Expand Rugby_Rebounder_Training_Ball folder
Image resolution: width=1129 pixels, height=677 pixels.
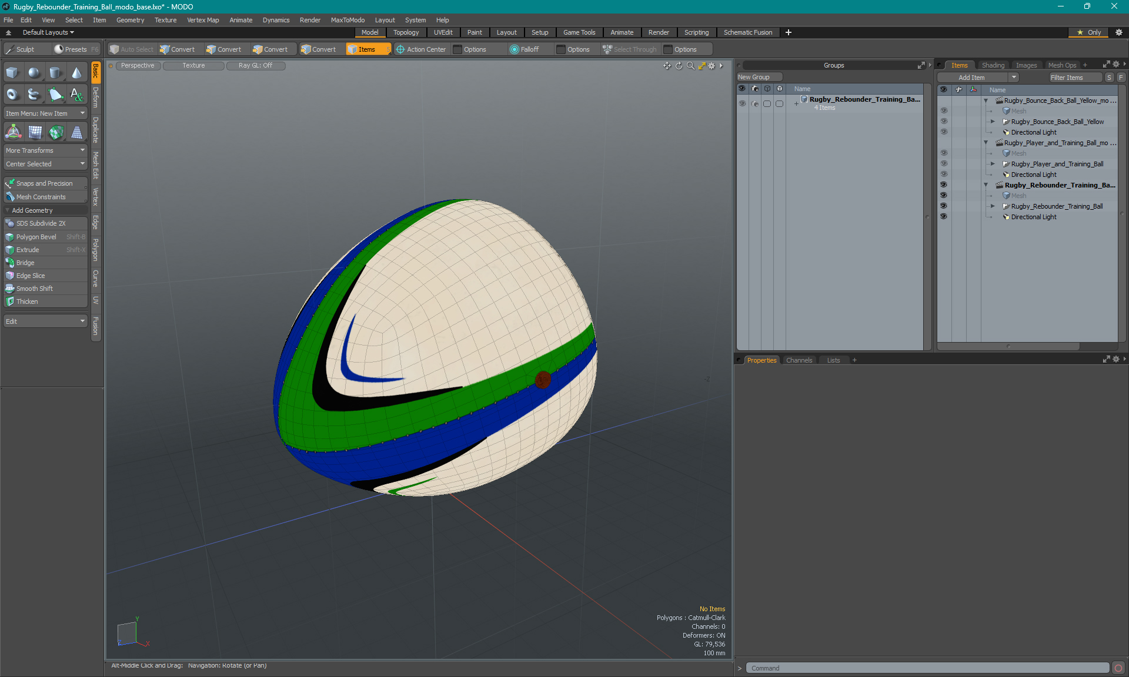tap(993, 206)
